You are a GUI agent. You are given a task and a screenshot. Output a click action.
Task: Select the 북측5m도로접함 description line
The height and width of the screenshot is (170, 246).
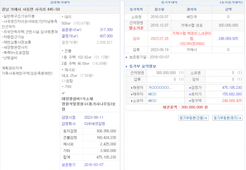(15, 53)
